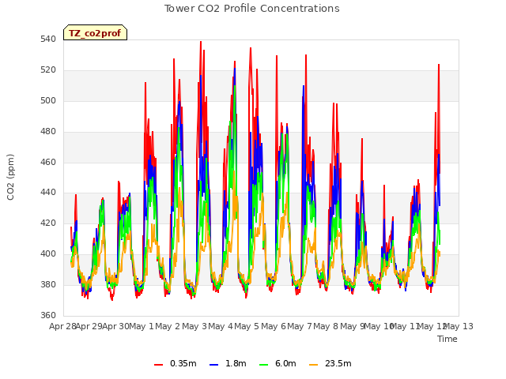The image size is (506, 379).
Task: Toggle the 0.35m legend entry
Action: point(176,363)
